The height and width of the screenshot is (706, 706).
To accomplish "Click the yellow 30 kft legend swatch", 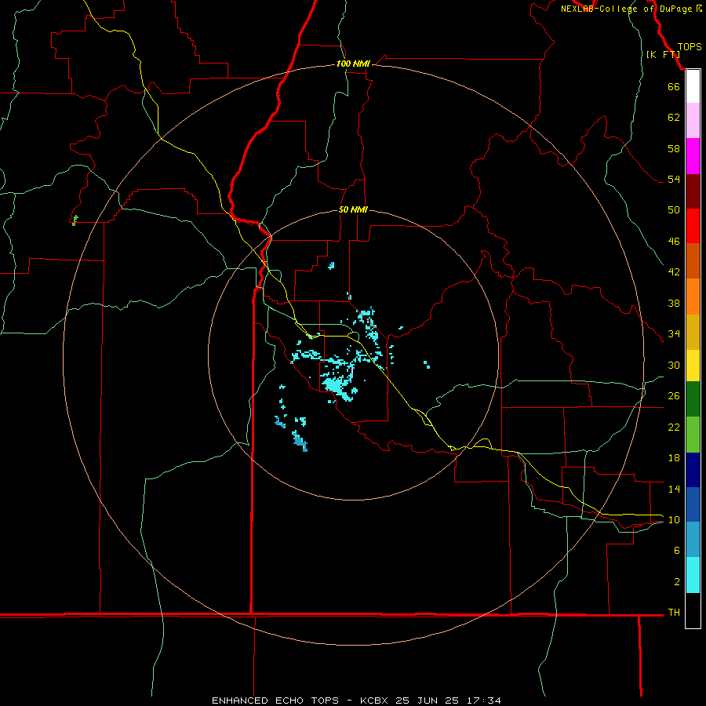I will point(693,366).
